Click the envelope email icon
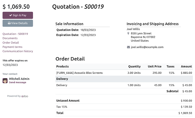Viewport: 195px width, 118px height. tap(128, 47)
